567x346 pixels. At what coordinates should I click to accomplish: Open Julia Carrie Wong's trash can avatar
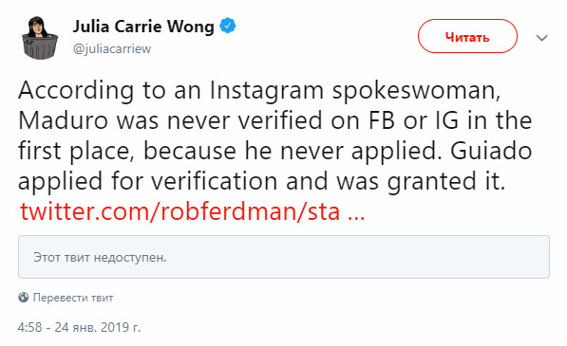(x=40, y=38)
